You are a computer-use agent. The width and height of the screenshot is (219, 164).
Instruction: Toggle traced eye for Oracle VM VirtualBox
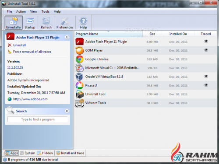point(206,77)
